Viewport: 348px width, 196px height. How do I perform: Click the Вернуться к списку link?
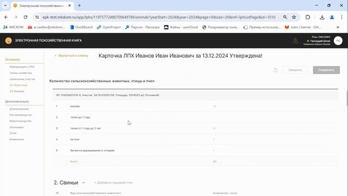click(71, 56)
